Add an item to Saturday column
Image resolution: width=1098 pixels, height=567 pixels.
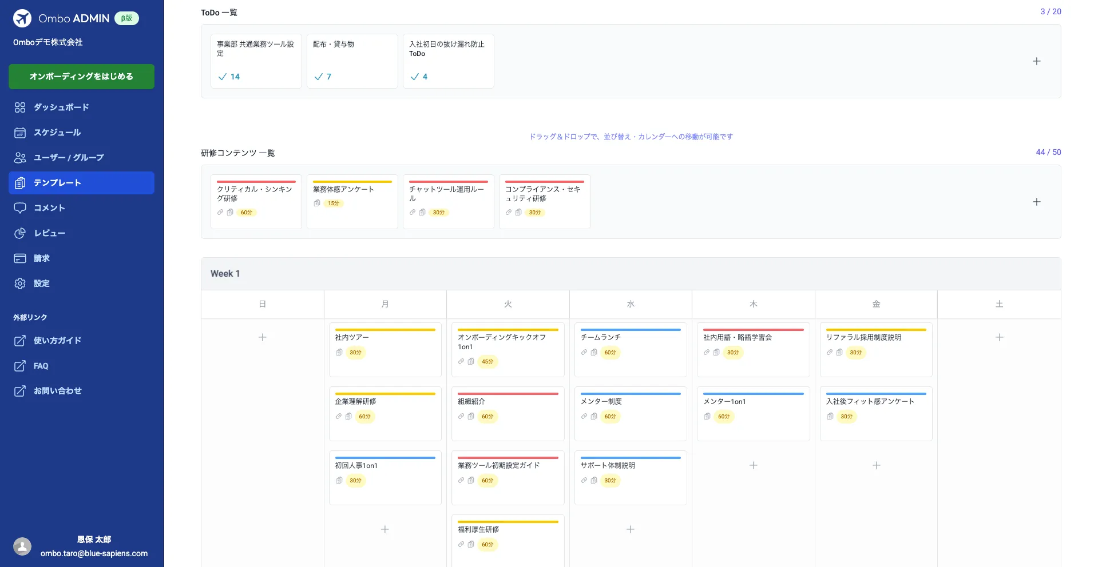[x=999, y=337]
